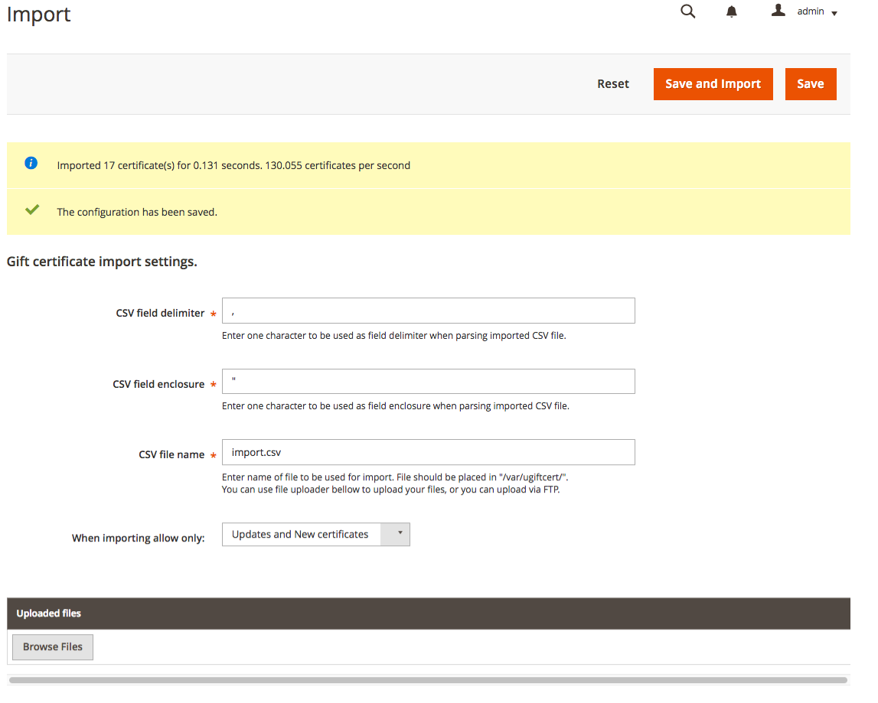
Task: Click the CSV file name field
Action: (x=429, y=452)
